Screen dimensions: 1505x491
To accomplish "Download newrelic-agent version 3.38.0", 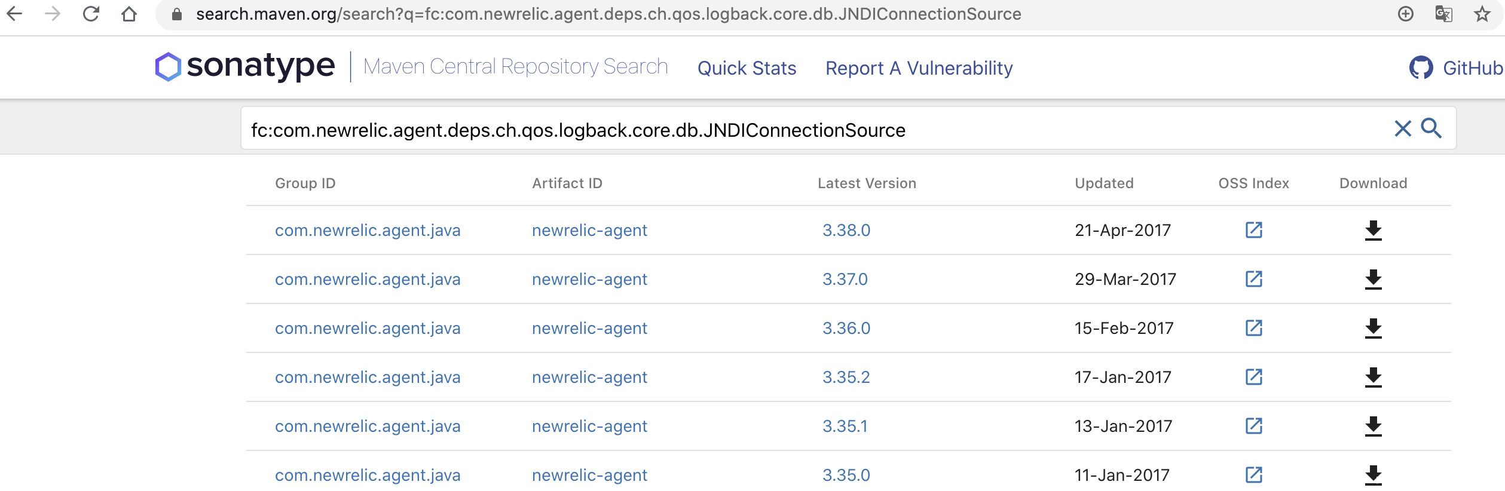I will 1373,230.
